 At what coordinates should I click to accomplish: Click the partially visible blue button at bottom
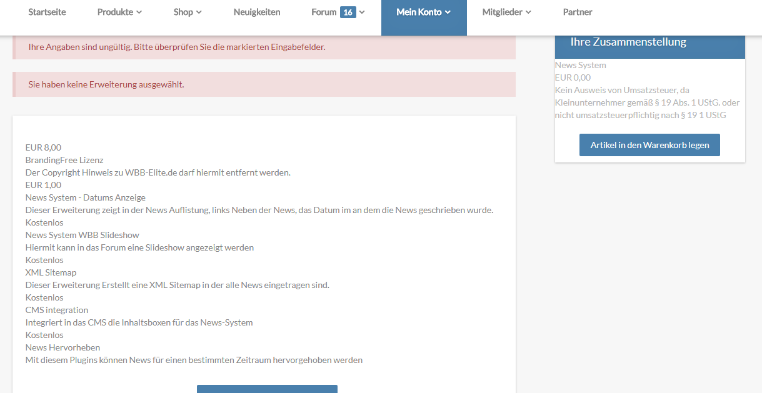click(x=267, y=389)
